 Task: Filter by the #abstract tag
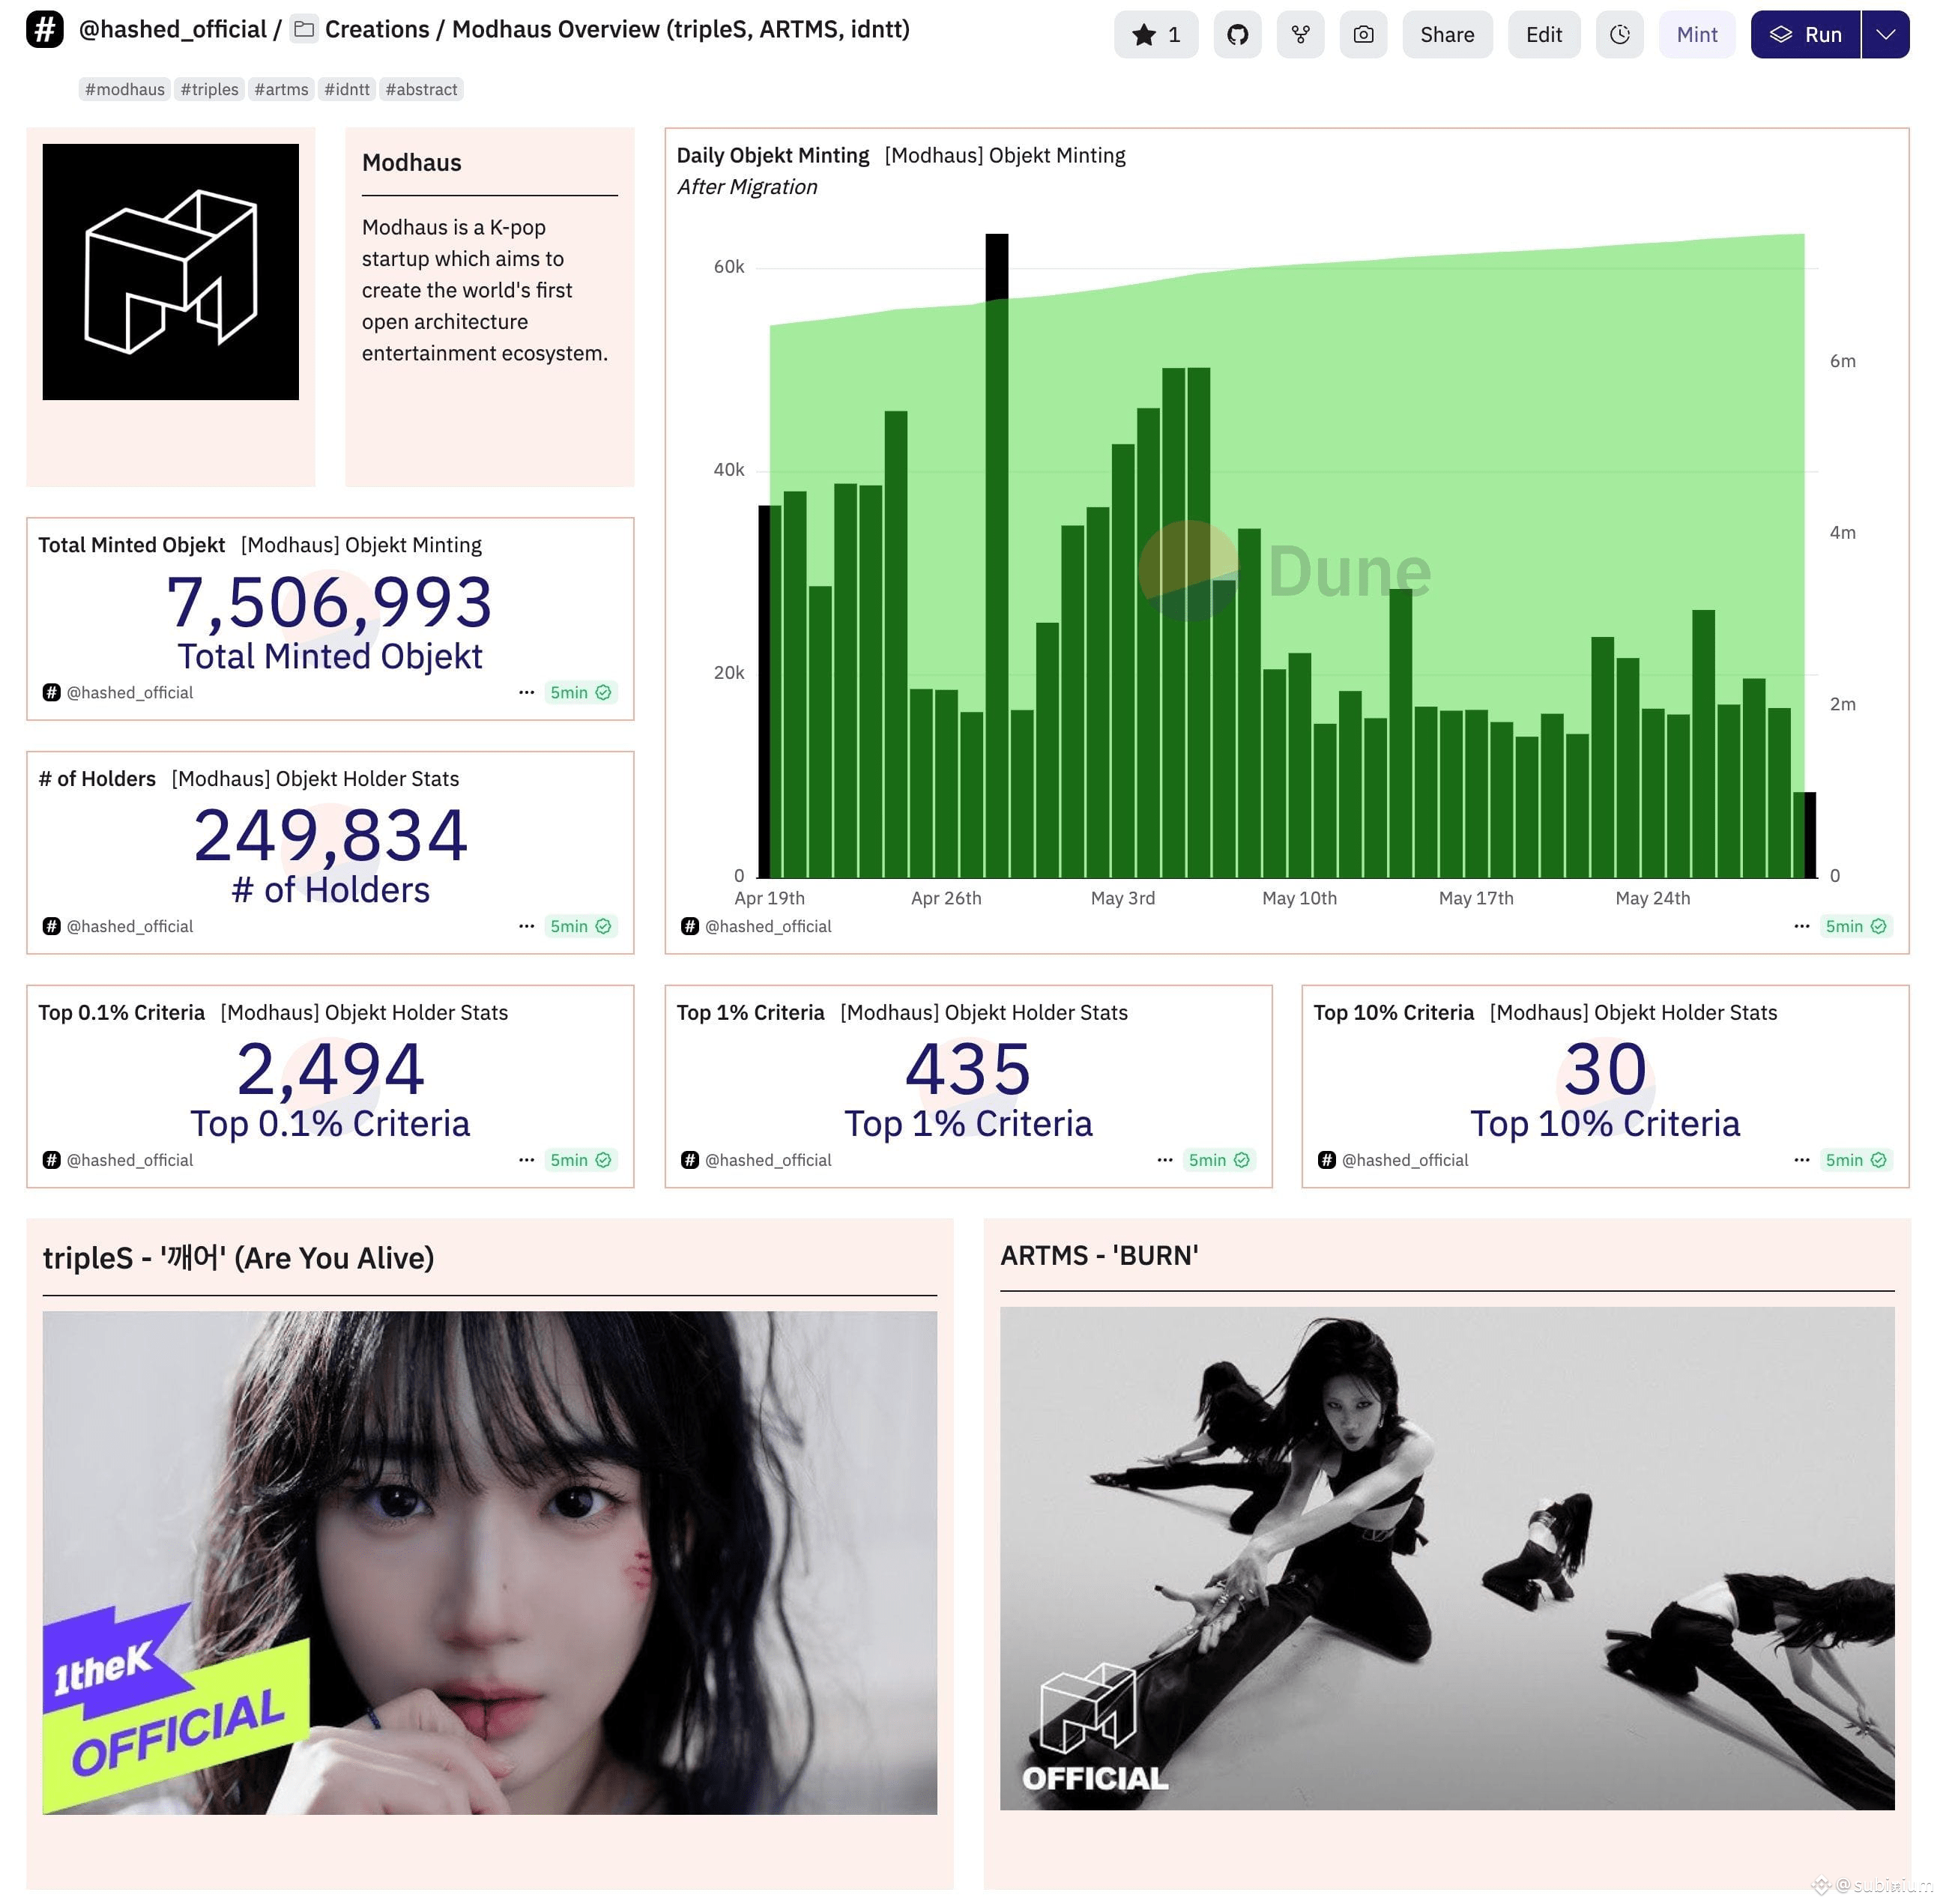[x=422, y=89]
